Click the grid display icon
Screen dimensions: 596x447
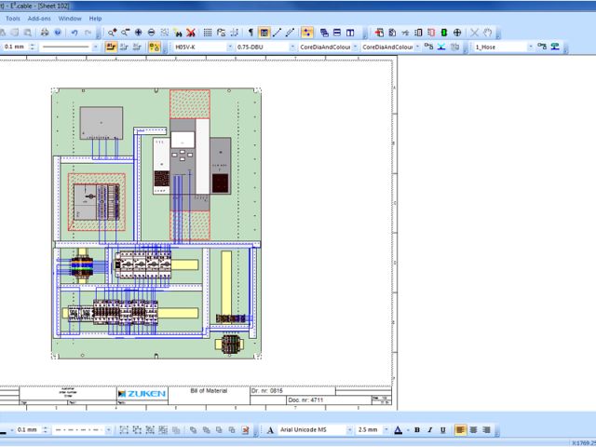pos(207,32)
